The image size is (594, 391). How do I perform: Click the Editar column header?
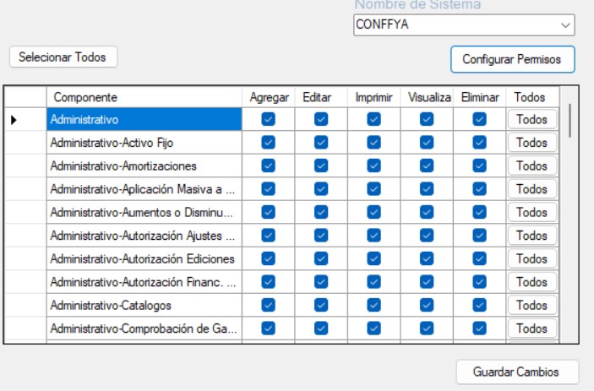click(x=321, y=97)
